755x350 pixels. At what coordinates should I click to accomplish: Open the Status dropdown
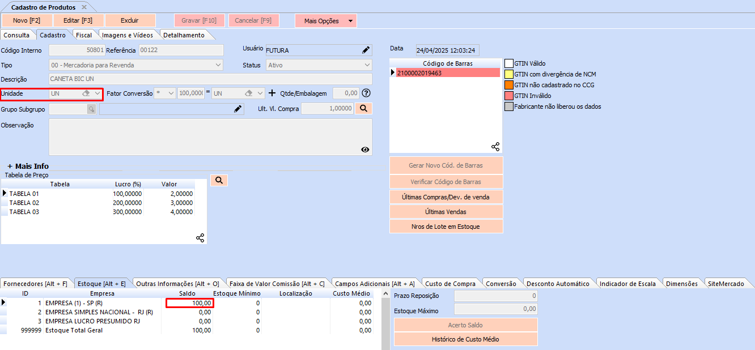pos(367,65)
